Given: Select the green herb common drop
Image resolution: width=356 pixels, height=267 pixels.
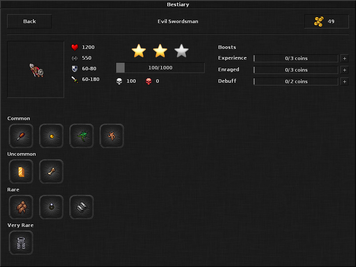Looking at the screenshot, I should click(x=81, y=136).
